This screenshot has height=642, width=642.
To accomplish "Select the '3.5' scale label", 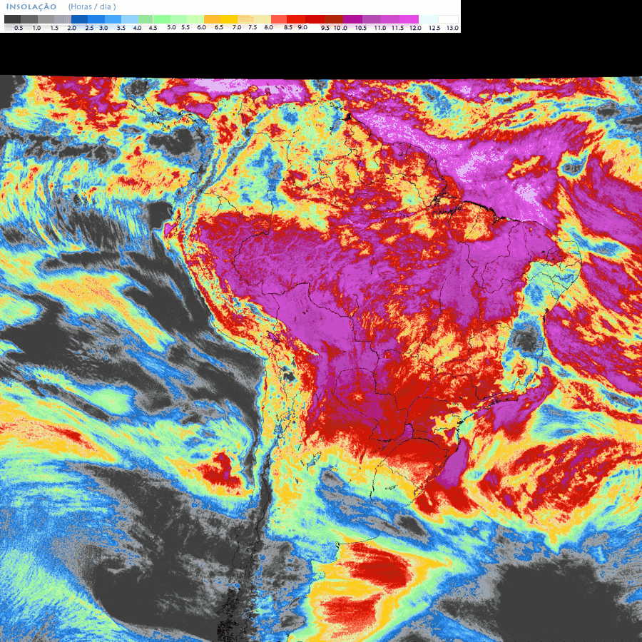I will (121, 28).
